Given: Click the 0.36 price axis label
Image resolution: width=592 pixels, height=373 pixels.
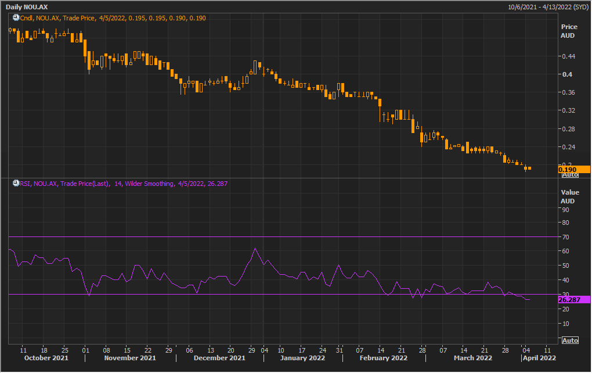Looking at the screenshot, I should (569, 92).
